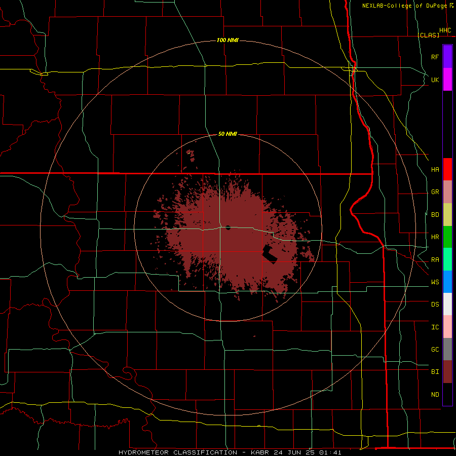Click the DS white legend swatch
This screenshot has width=456, height=456.
[447, 304]
